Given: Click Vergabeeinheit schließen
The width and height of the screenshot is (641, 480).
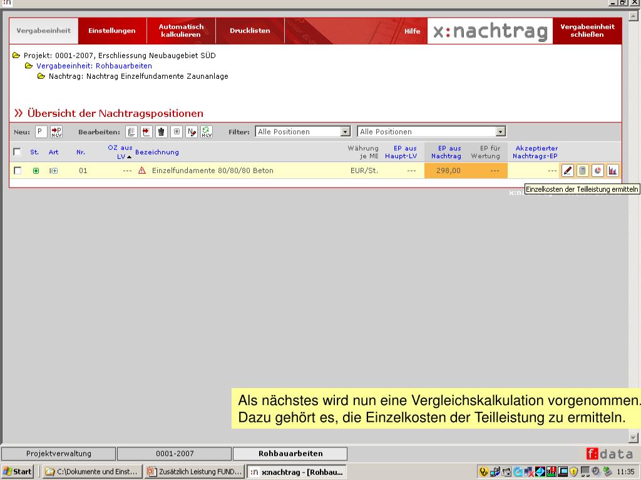Looking at the screenshot, I should [587, 31].
